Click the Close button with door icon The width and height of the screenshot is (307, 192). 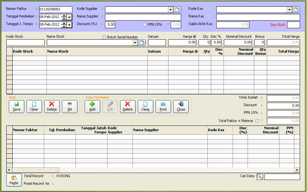[x=181, y=106]
